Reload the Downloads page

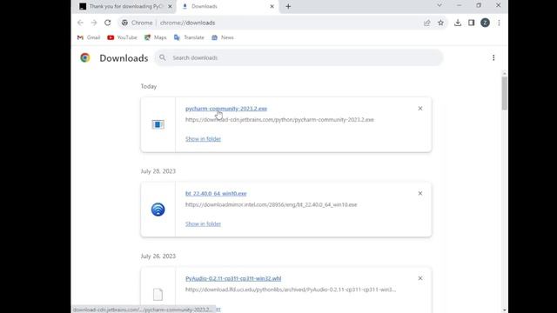coord(108,23)
